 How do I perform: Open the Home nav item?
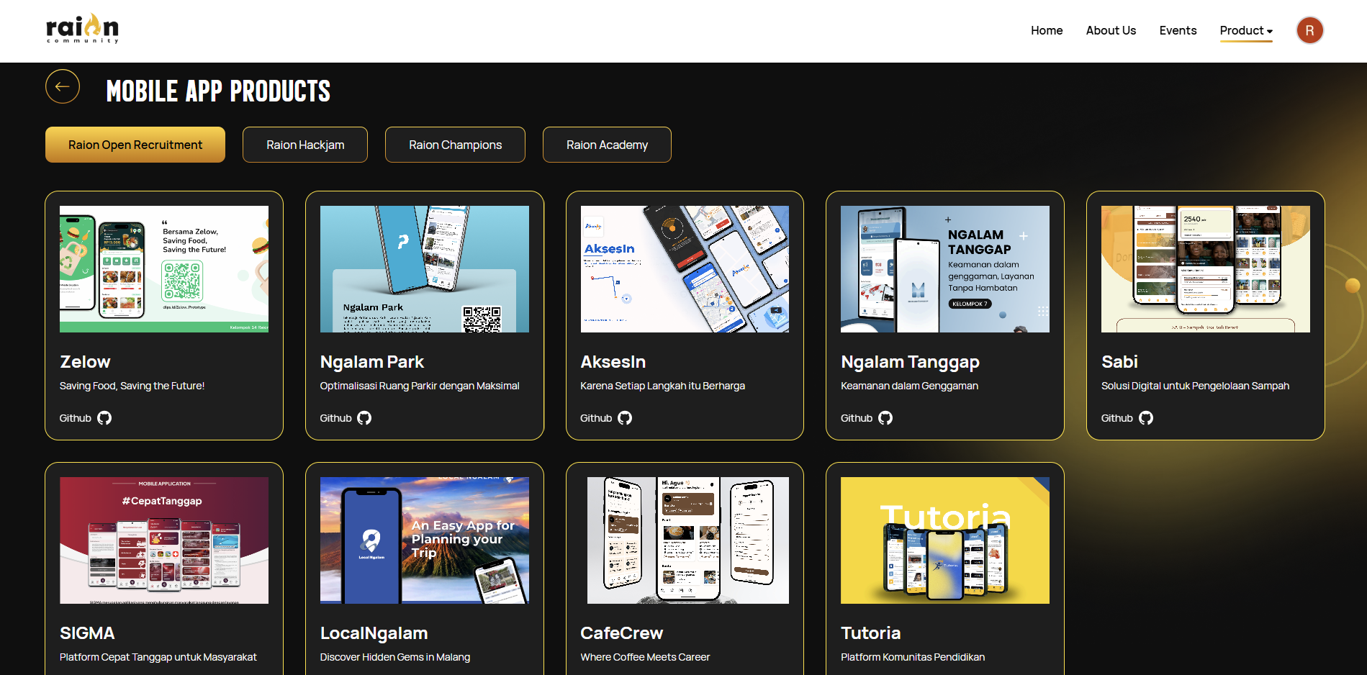click(x=1047, y=30)
